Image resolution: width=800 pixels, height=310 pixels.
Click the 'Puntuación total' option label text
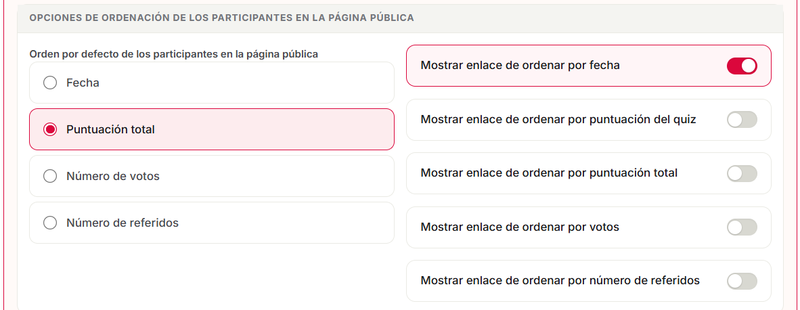110,129
